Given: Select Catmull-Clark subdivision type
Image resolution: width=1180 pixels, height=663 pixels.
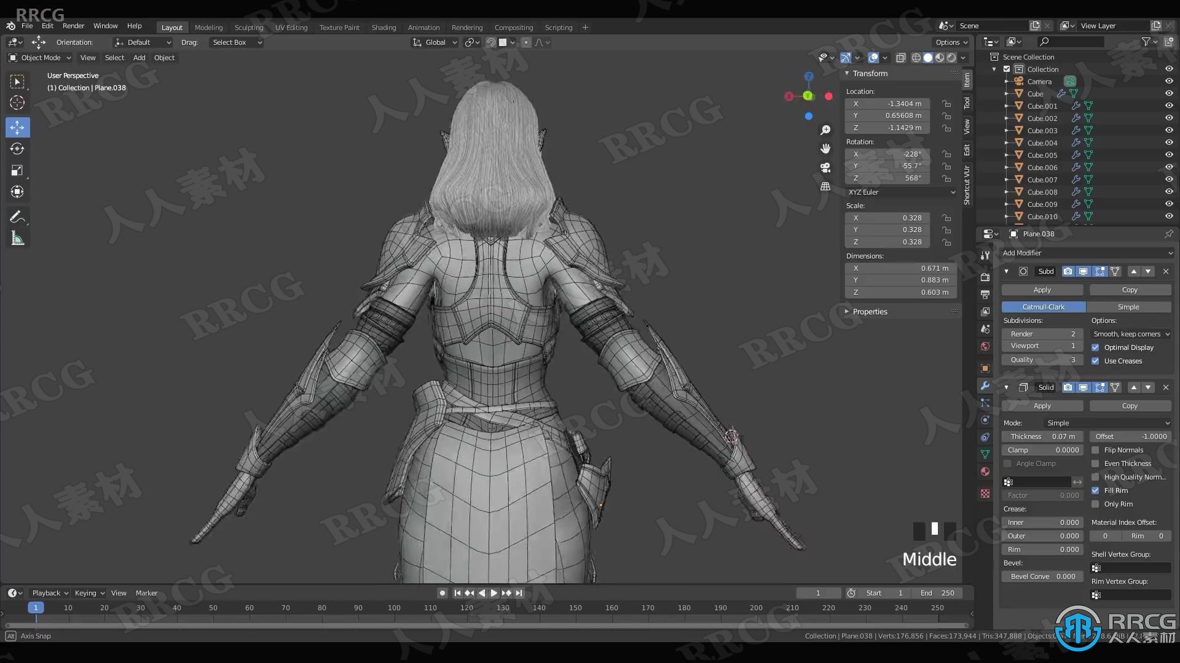Looking at the screenshot, I should coord(1044,307).
